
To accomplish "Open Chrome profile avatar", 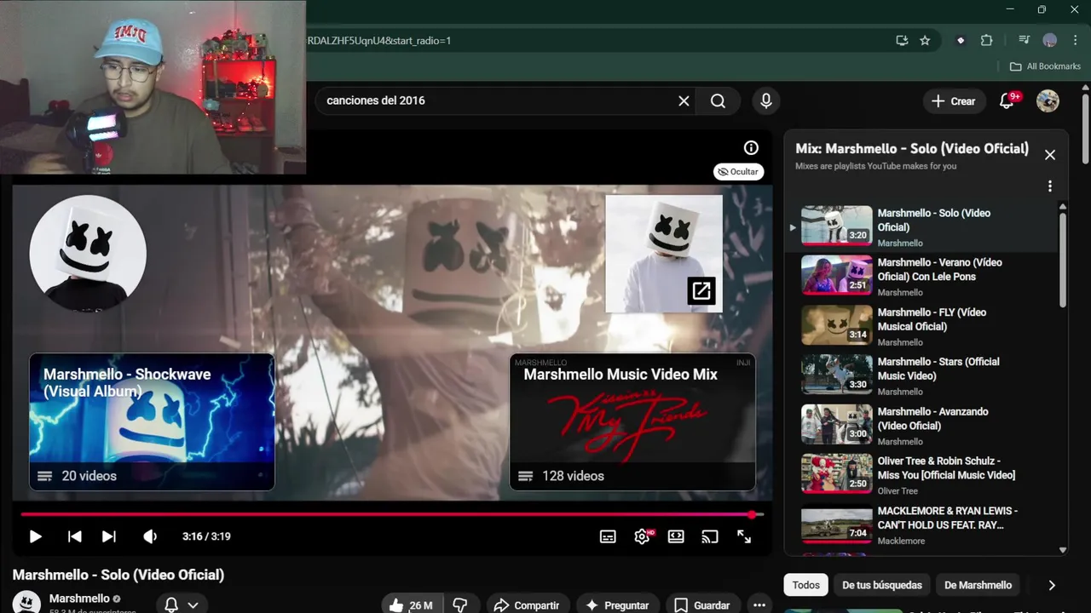I will (1050, 40).
